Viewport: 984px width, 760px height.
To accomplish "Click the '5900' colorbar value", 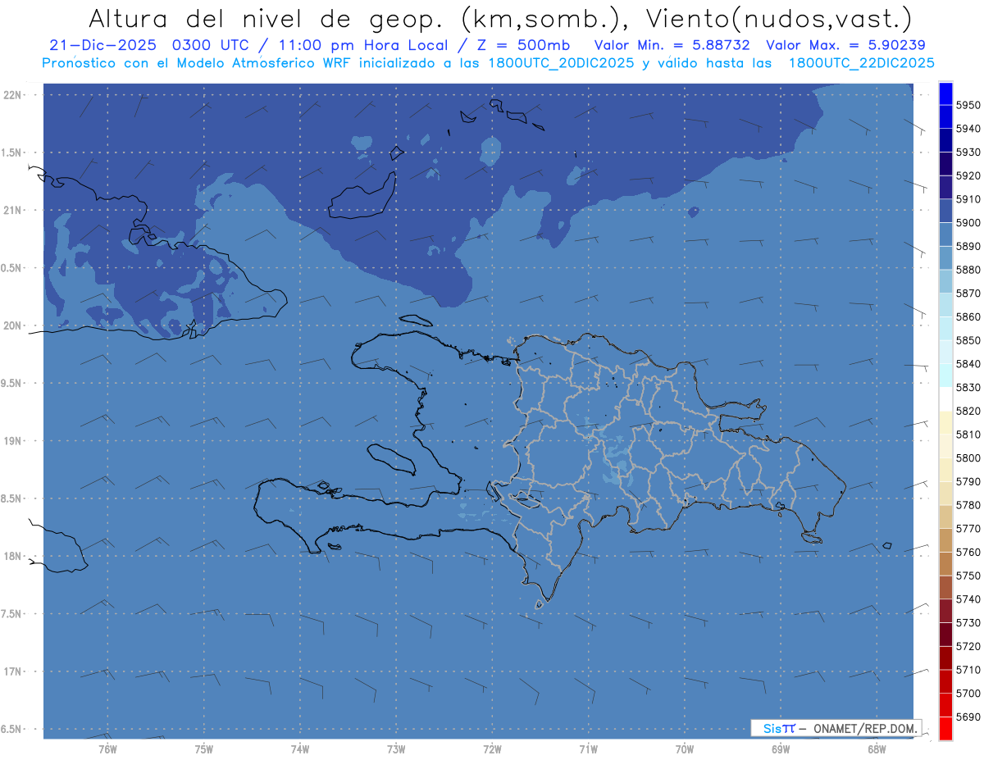I will (x=968, y=223).
